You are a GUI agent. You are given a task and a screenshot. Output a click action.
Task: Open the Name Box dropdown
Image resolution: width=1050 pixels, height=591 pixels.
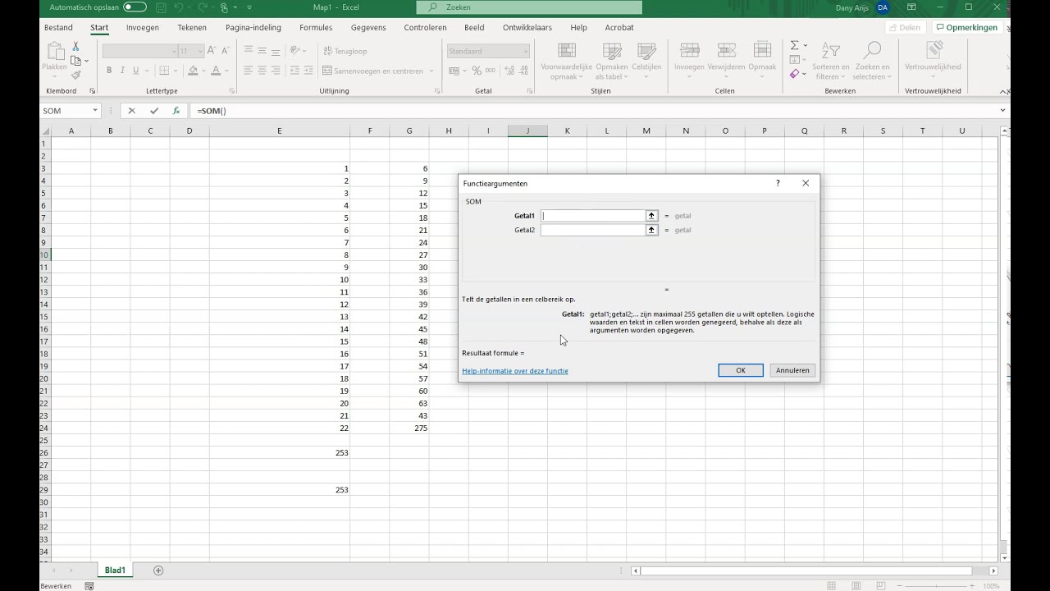tap(95, 111)
